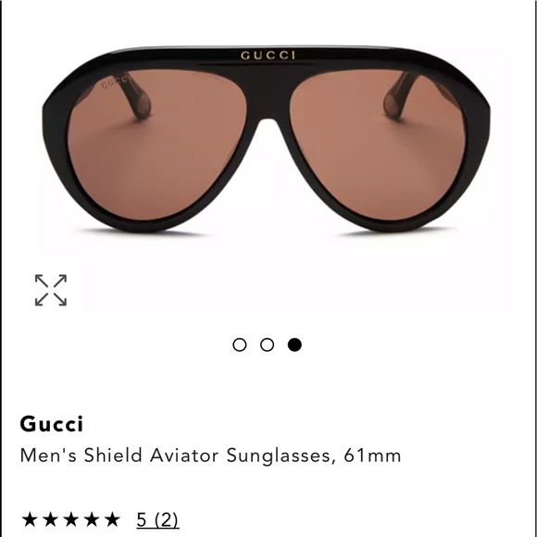Select the second carousel dot
Image resolution: width=537 pixels, height=537 pixels.
pyautogui.click(x=268, y=344)
